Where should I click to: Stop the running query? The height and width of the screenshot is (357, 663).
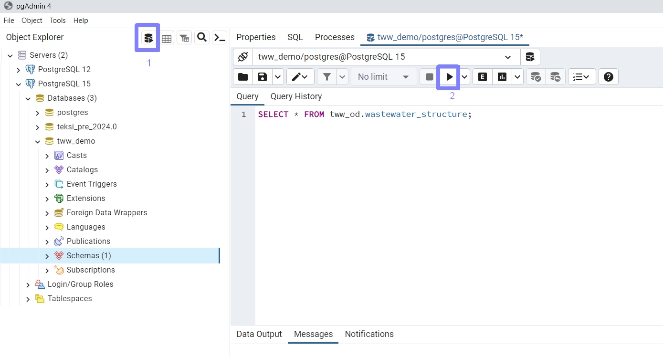[430, 77]
